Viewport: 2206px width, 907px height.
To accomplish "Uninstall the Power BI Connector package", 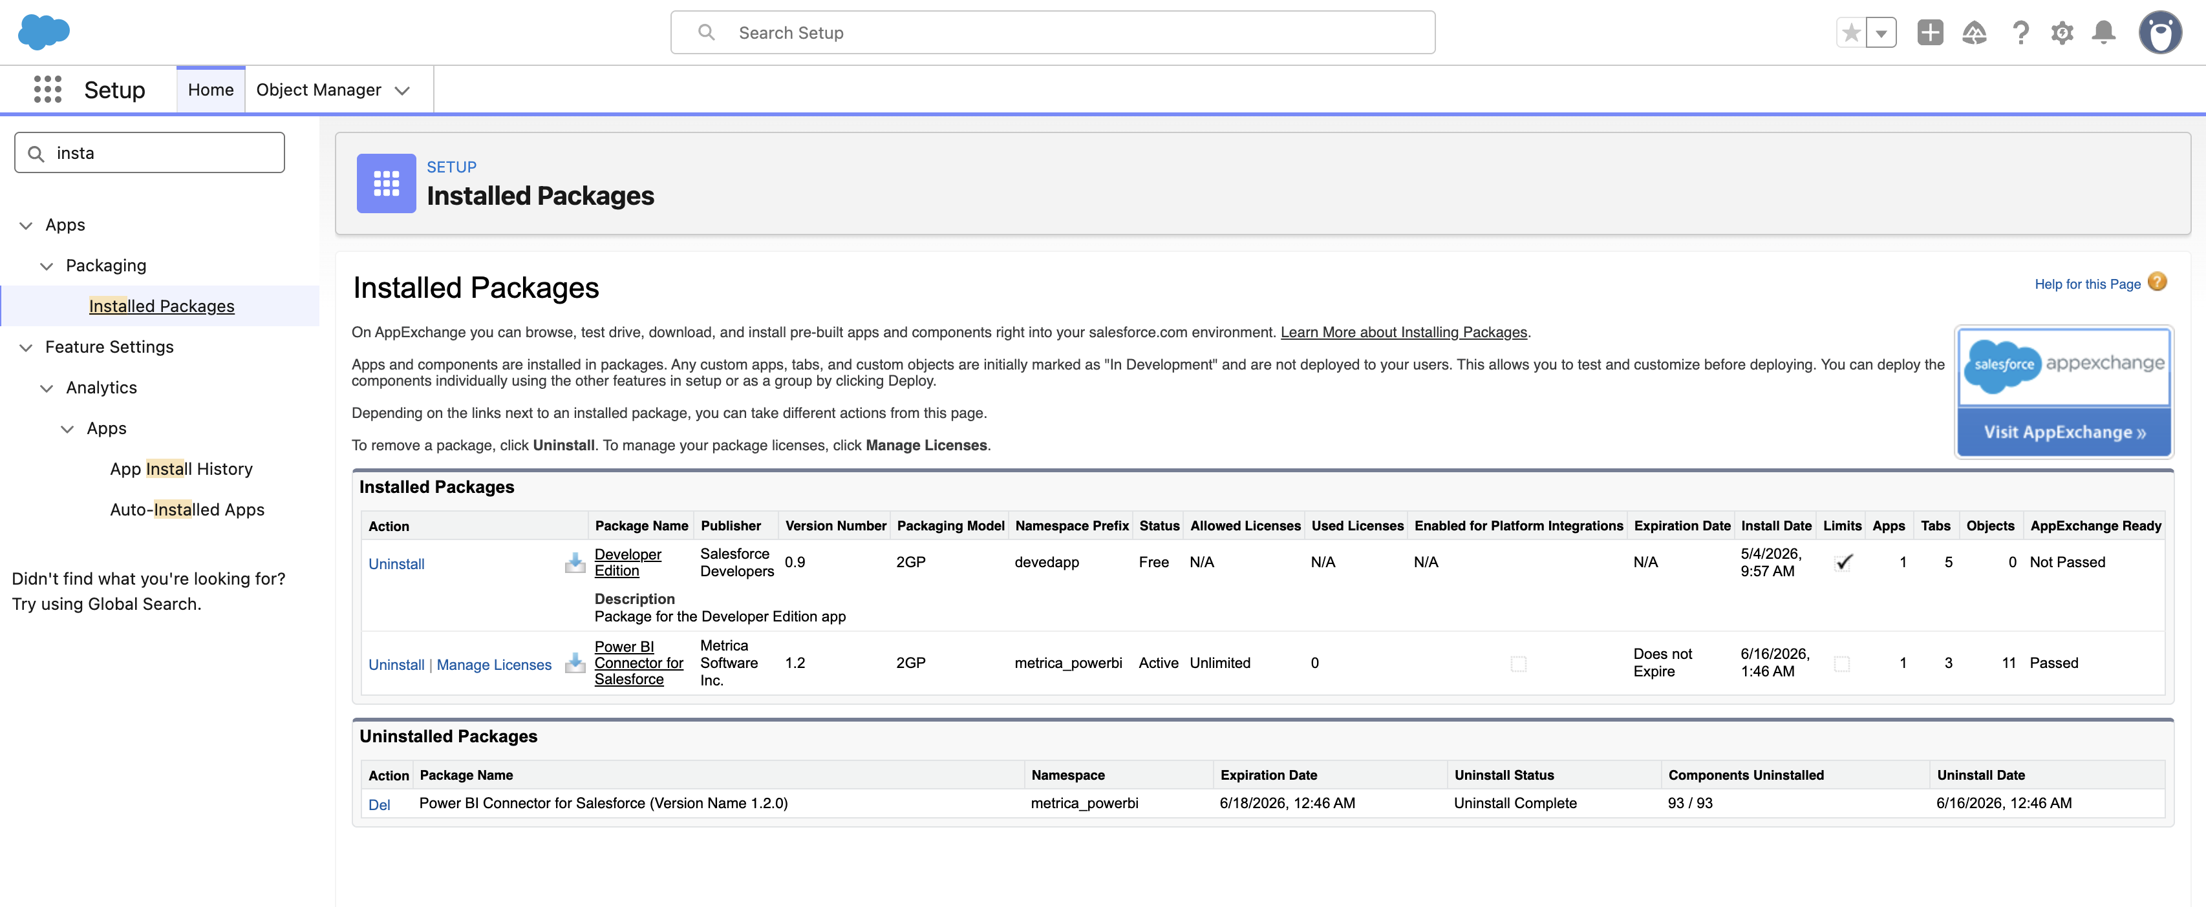I will (x=396, y=665).
